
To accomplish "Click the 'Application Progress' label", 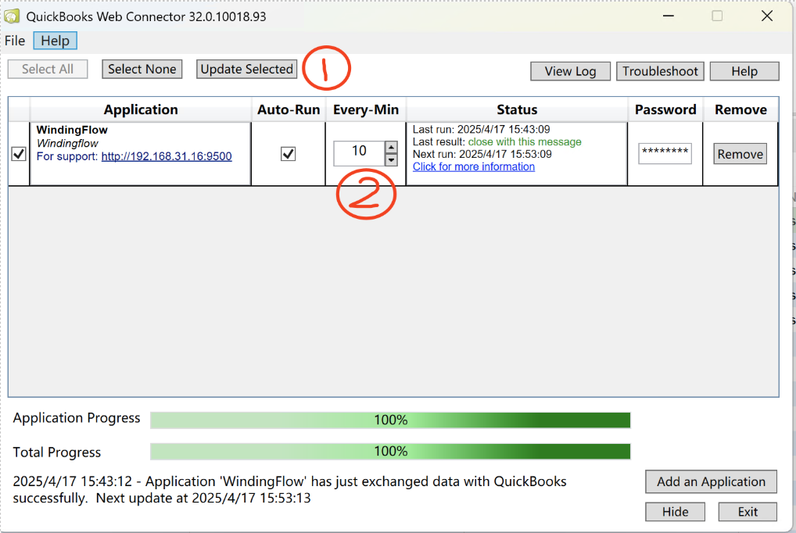I will (x=77, y=418).
